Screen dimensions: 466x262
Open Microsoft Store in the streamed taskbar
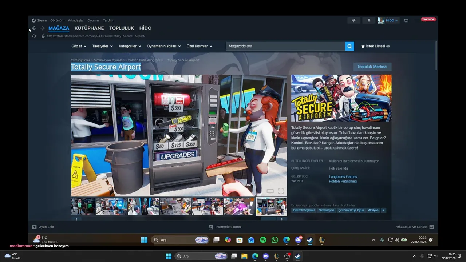pos(239,240)
